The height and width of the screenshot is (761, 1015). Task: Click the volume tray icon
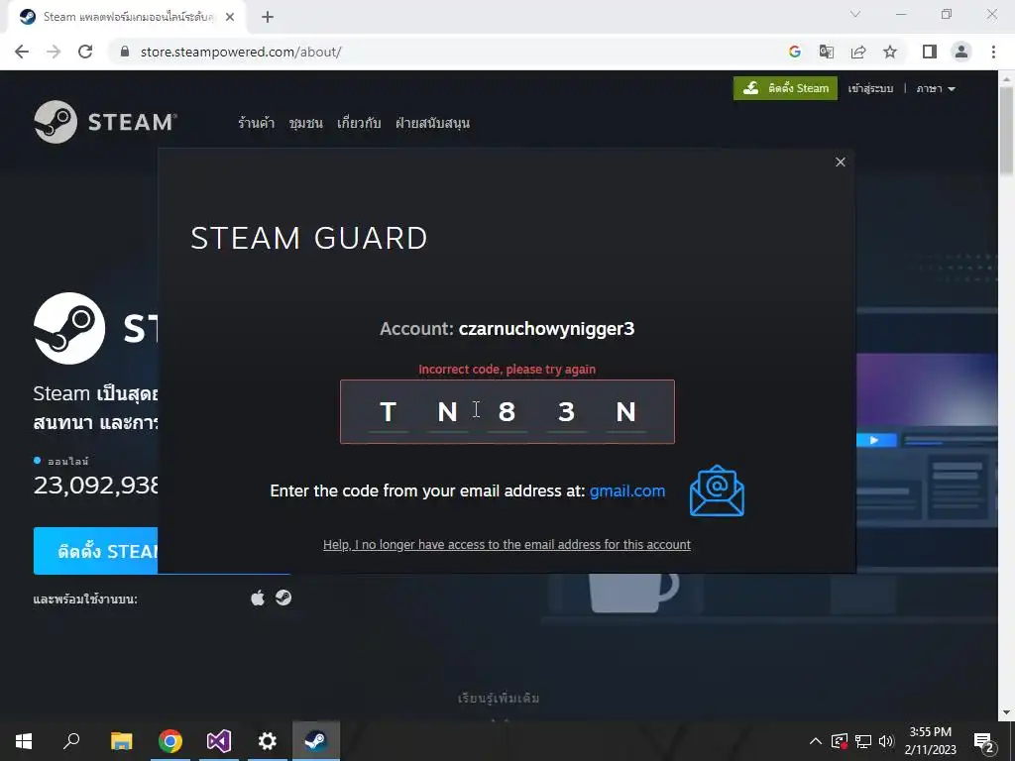tap(886, 741)
